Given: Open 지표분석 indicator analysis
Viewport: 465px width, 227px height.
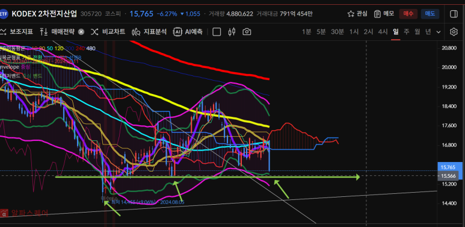Looking at the screenshot, I should click(149, 32).
